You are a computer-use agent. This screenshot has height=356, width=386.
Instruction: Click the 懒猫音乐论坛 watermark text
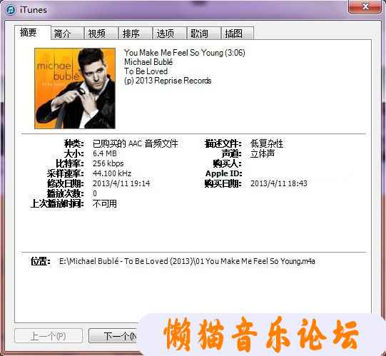[261, 335]
